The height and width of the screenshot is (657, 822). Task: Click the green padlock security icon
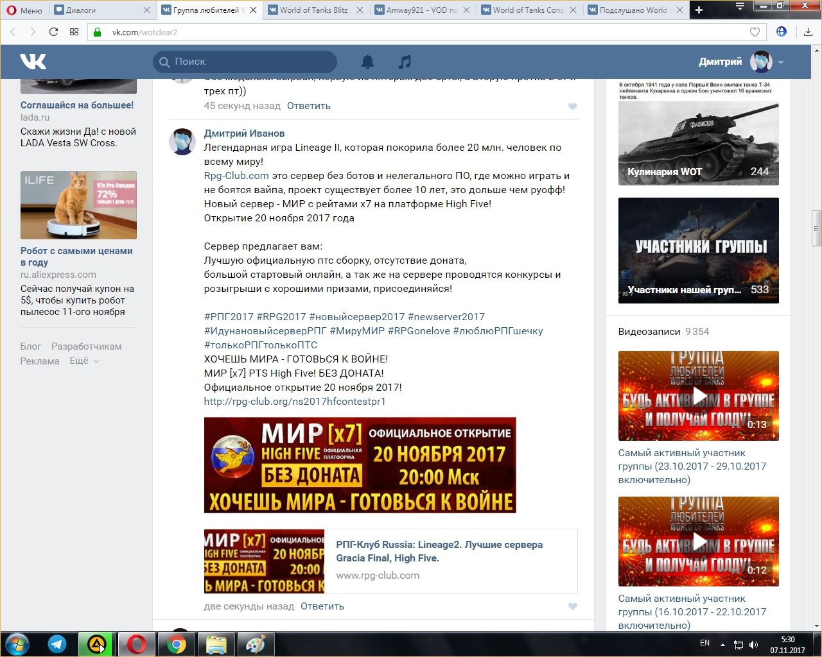[98, 32]
